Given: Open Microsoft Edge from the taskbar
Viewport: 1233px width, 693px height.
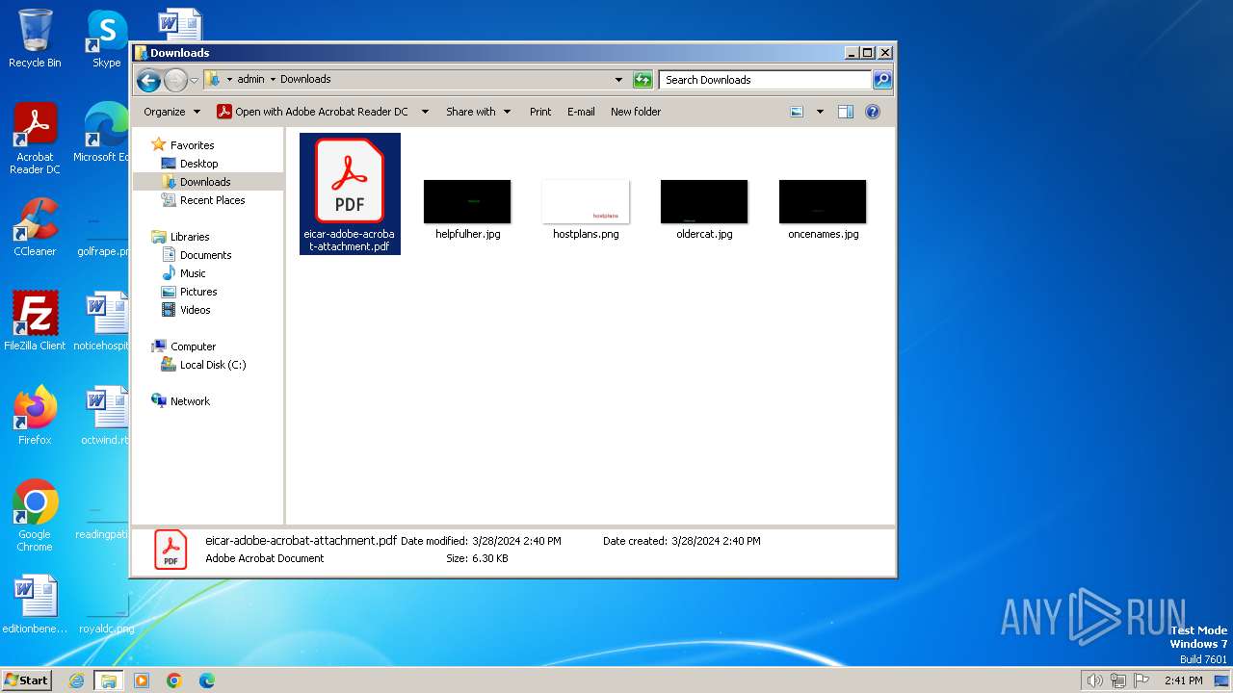Looking at the screenshot, I should [x=206, y=680].
